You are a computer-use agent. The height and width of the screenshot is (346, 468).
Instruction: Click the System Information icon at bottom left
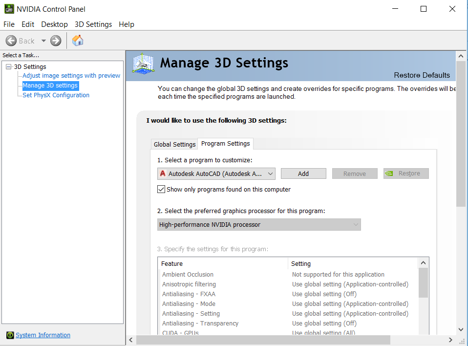(10, 335)
